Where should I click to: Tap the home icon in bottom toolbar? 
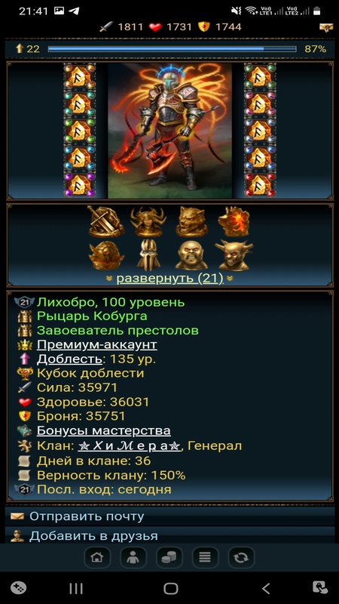pyautogui.click(x=97, y=557)
